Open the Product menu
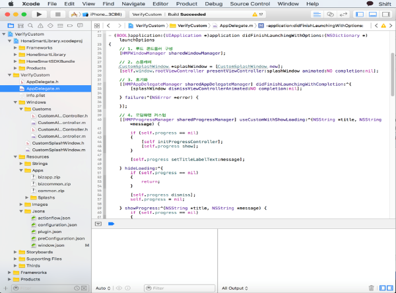This screenshot has height=293, width=396. click(x=187, y=4)
